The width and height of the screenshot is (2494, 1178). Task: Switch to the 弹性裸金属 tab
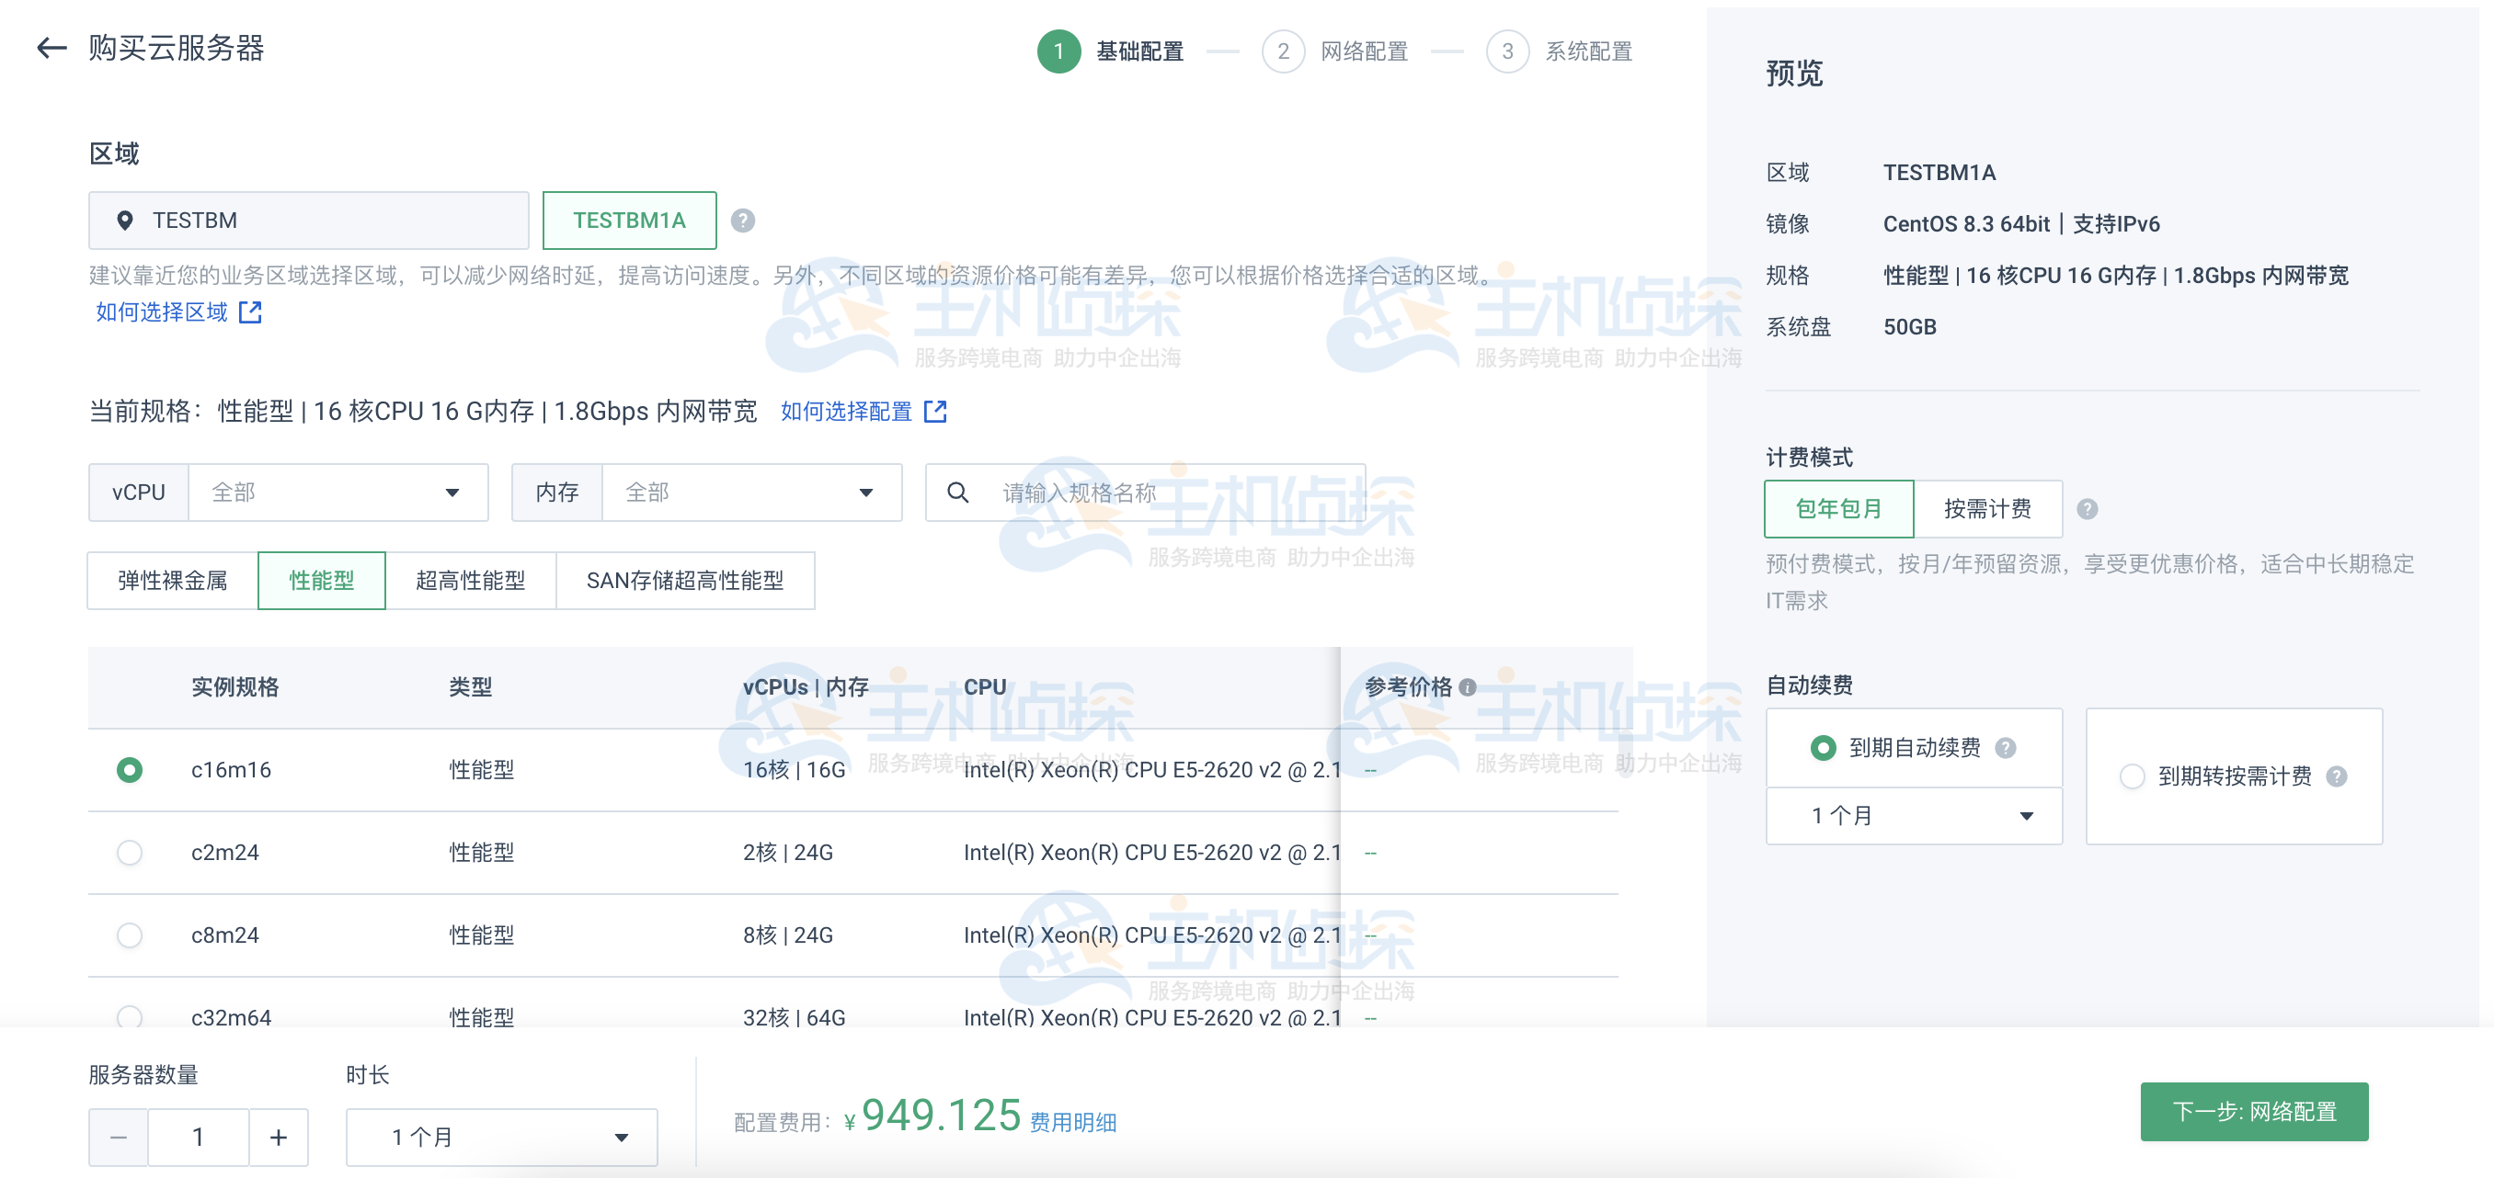(170, 581)
